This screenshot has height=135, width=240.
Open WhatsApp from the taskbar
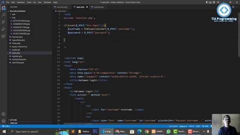pos(168,132)
